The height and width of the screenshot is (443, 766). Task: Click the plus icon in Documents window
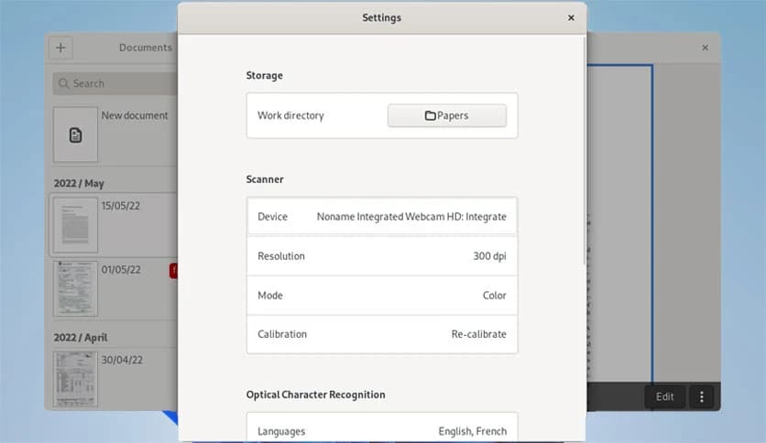point(60,48)
